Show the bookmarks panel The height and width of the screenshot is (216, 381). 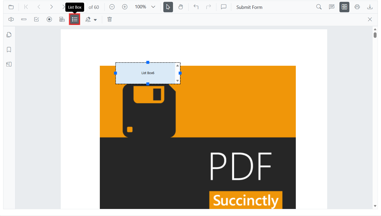click(9, 50)
